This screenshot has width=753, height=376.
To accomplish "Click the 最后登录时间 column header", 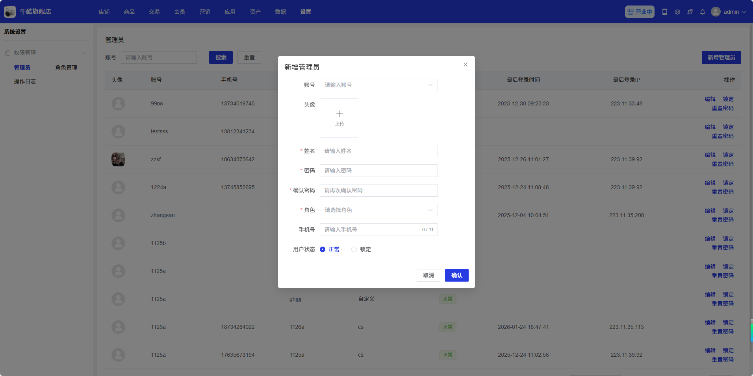I will tap(523, 80).
